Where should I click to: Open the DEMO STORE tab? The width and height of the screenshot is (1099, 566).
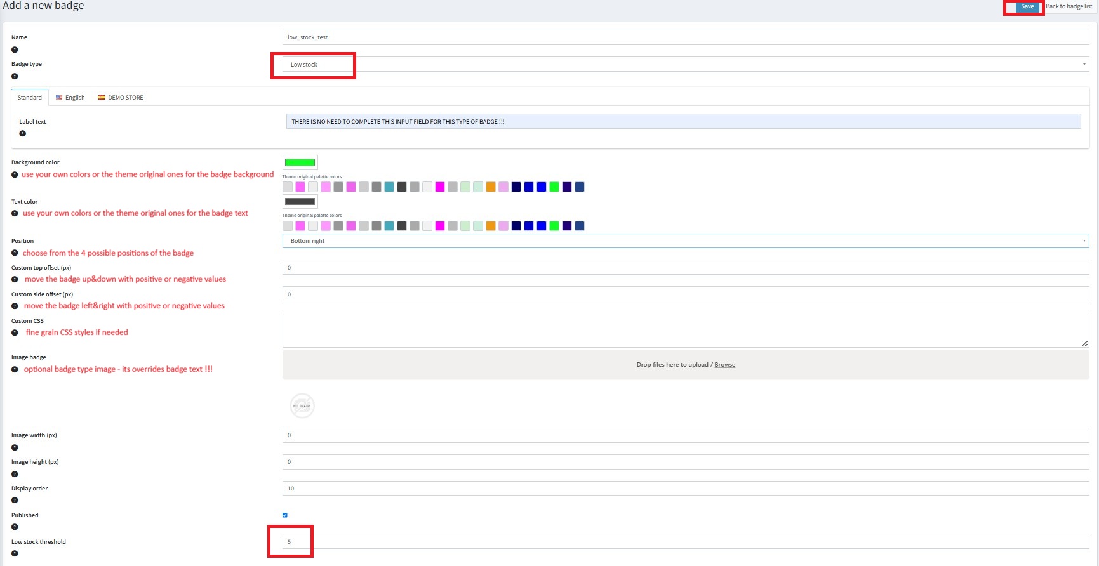(x=121, y=98)
